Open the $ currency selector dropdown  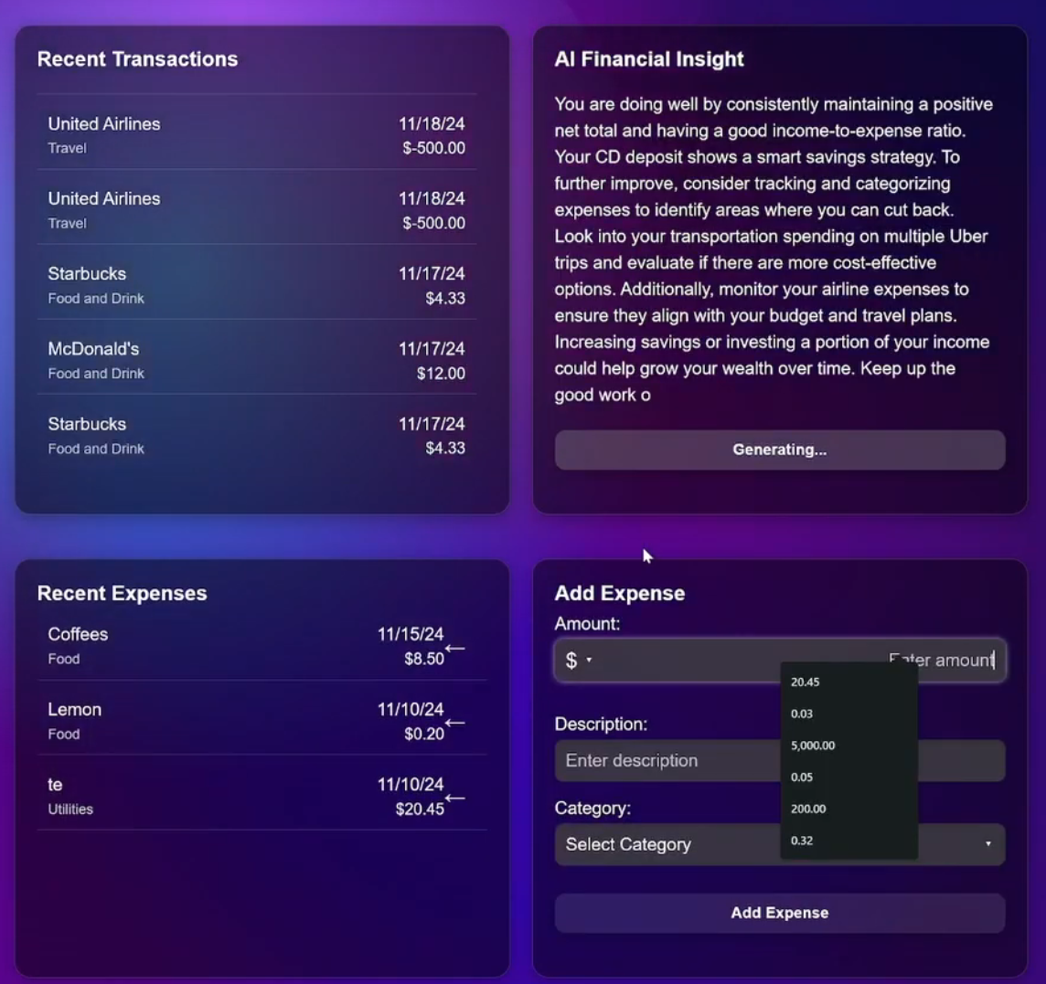point(578,661)
